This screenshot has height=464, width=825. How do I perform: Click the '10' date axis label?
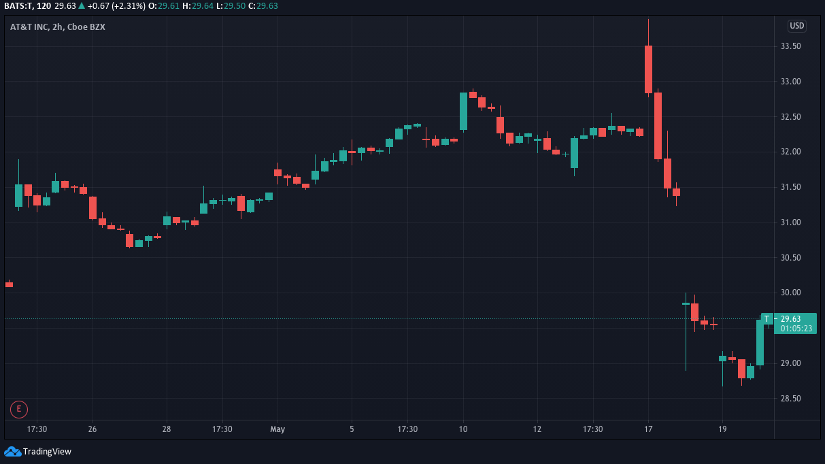point(463,429)
